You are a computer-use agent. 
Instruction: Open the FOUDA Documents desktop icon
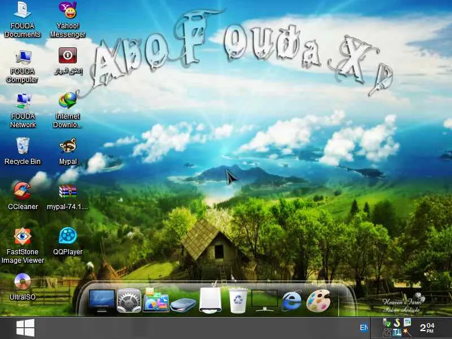coord(23,19)
